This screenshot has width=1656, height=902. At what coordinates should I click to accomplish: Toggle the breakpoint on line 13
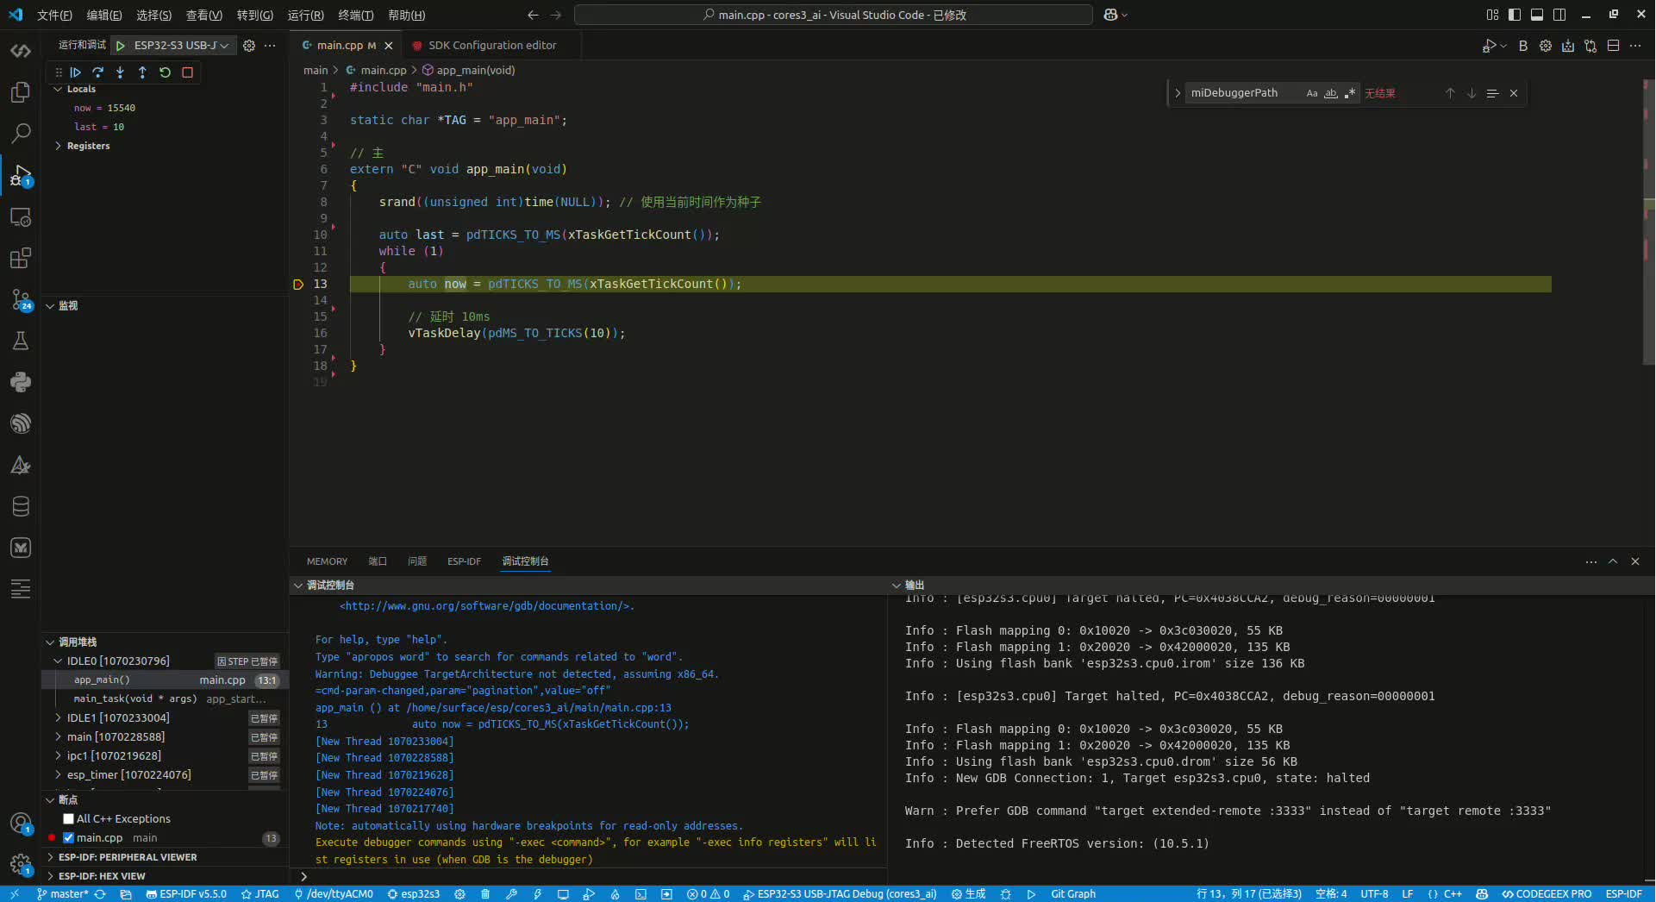pos(298,285)
